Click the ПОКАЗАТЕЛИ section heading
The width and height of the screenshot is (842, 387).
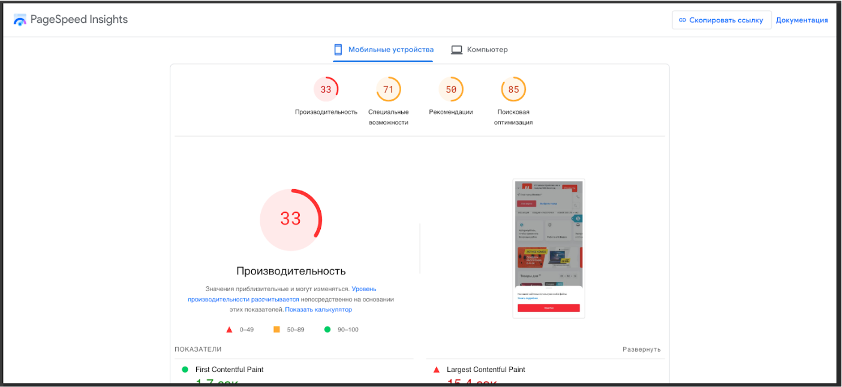tap(198, 349)
